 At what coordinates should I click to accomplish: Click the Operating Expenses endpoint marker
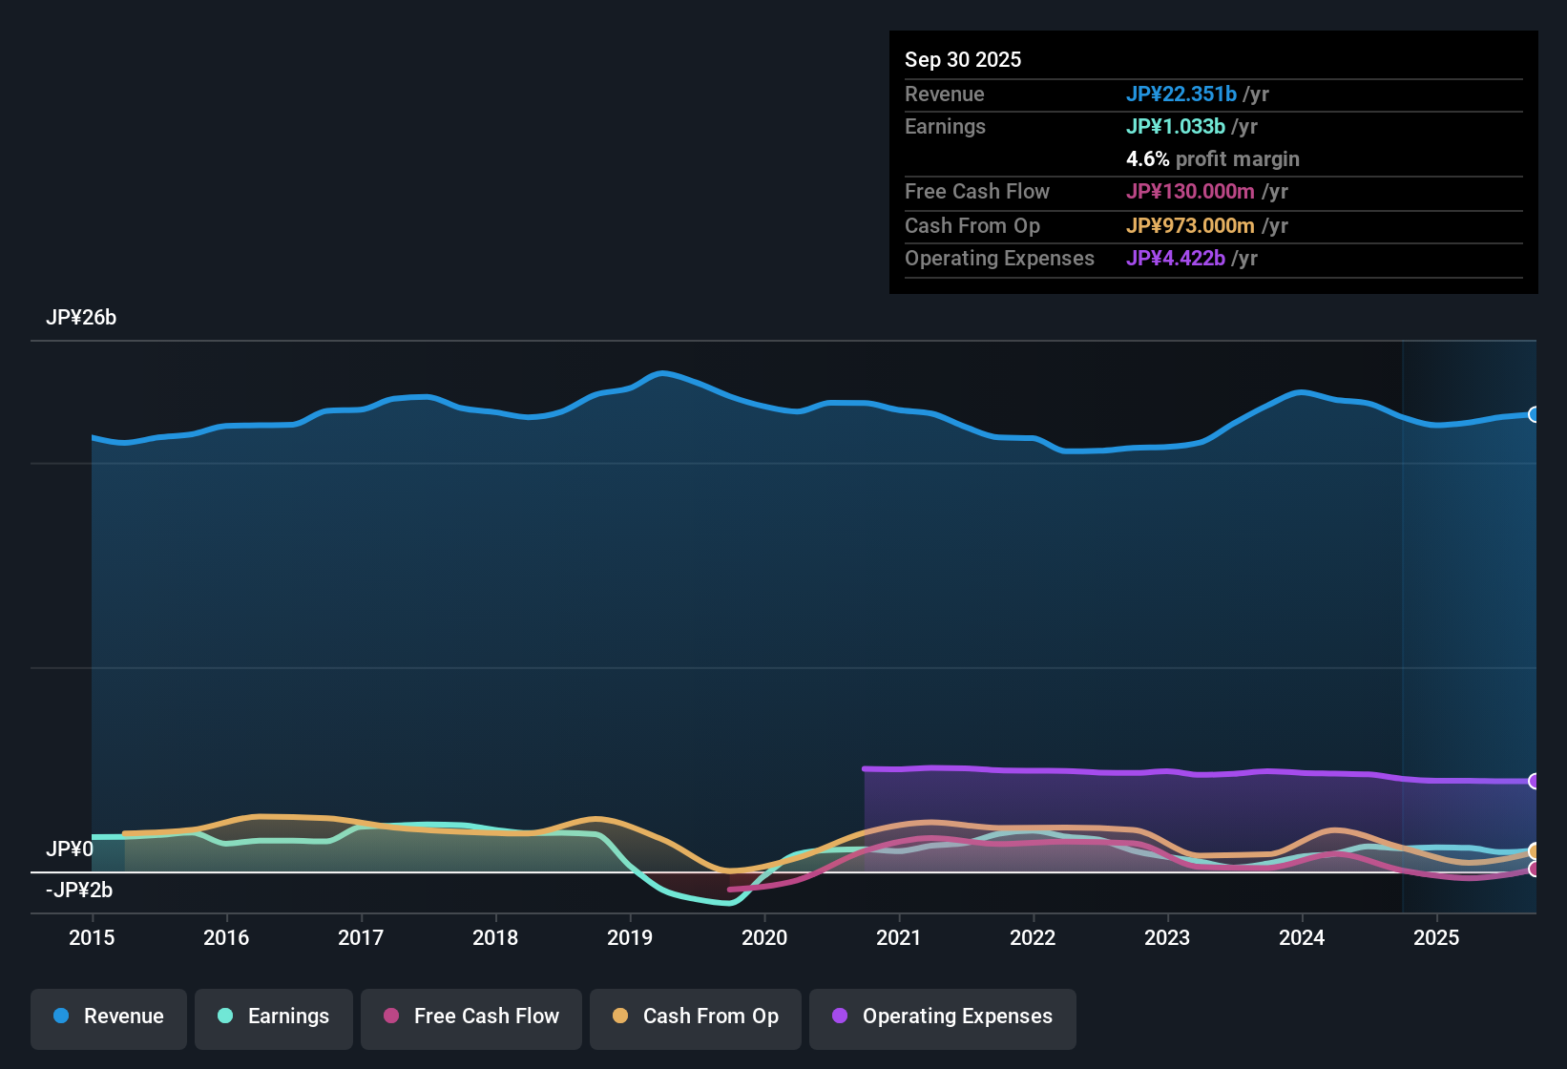1535,781
